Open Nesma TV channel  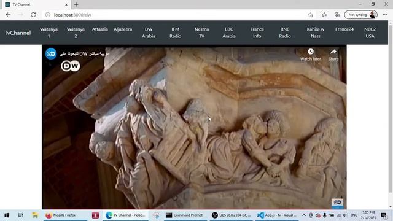(201, 33)
